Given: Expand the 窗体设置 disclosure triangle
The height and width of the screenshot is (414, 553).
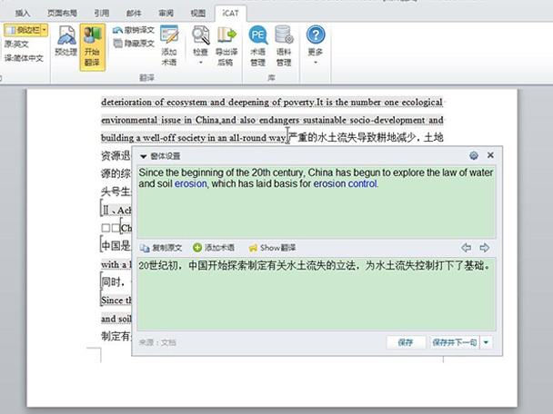Looking at the screenshot, I should [x=143, y=156].
